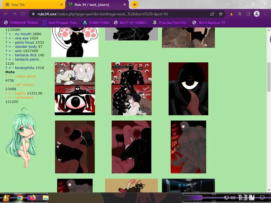This screenshot has width=271, height=203.
Task: Show hidden tray icons chevron
Action: click(x=220, y=198)
